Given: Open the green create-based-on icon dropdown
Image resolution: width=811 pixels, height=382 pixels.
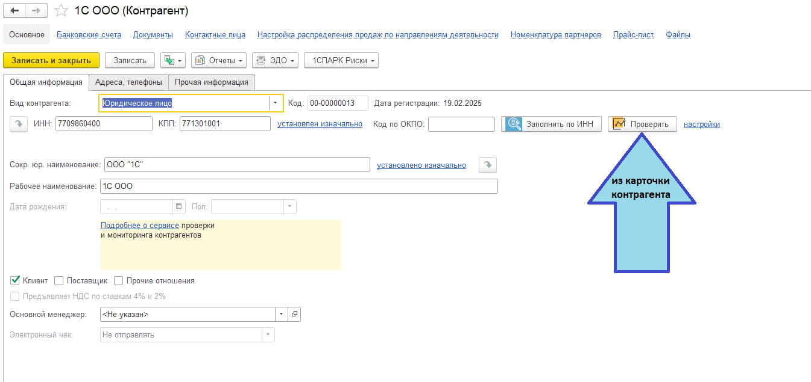Looking at the screenshot, I should pyautogui.click(x=173, y=60).
